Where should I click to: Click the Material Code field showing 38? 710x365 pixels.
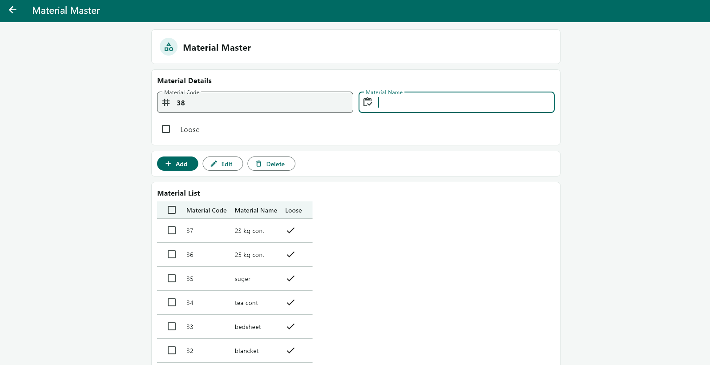pos(255,102)
